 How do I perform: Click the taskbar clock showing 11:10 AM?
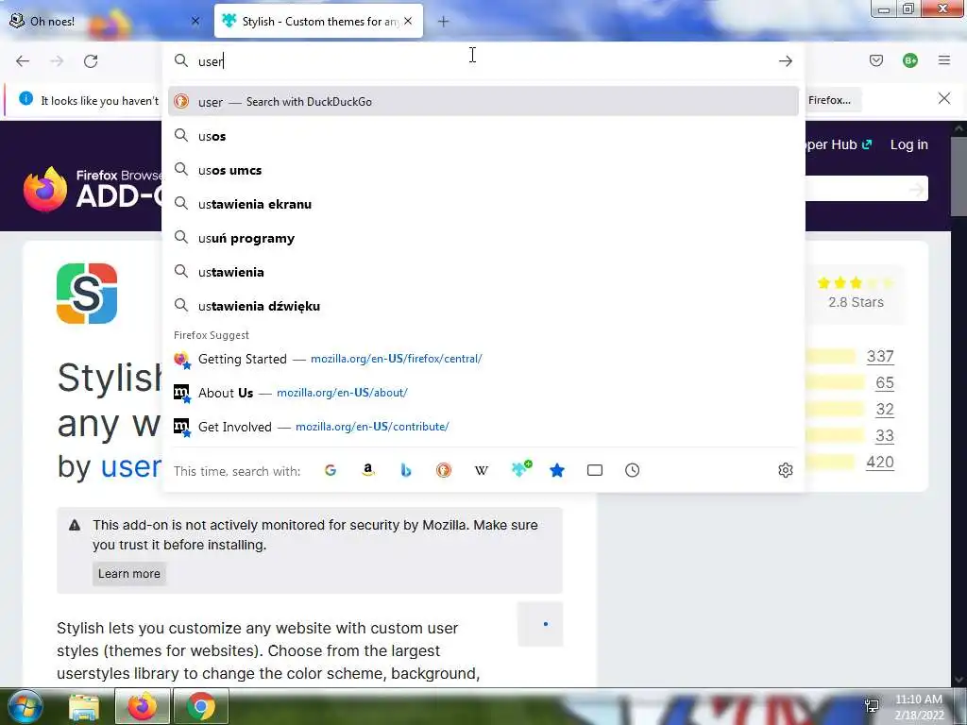pos(919,706)
